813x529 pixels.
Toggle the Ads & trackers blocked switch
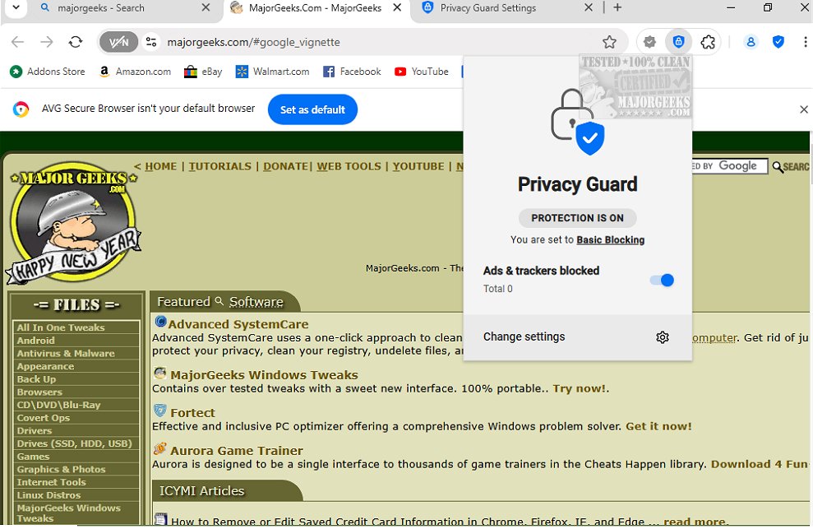662,281
